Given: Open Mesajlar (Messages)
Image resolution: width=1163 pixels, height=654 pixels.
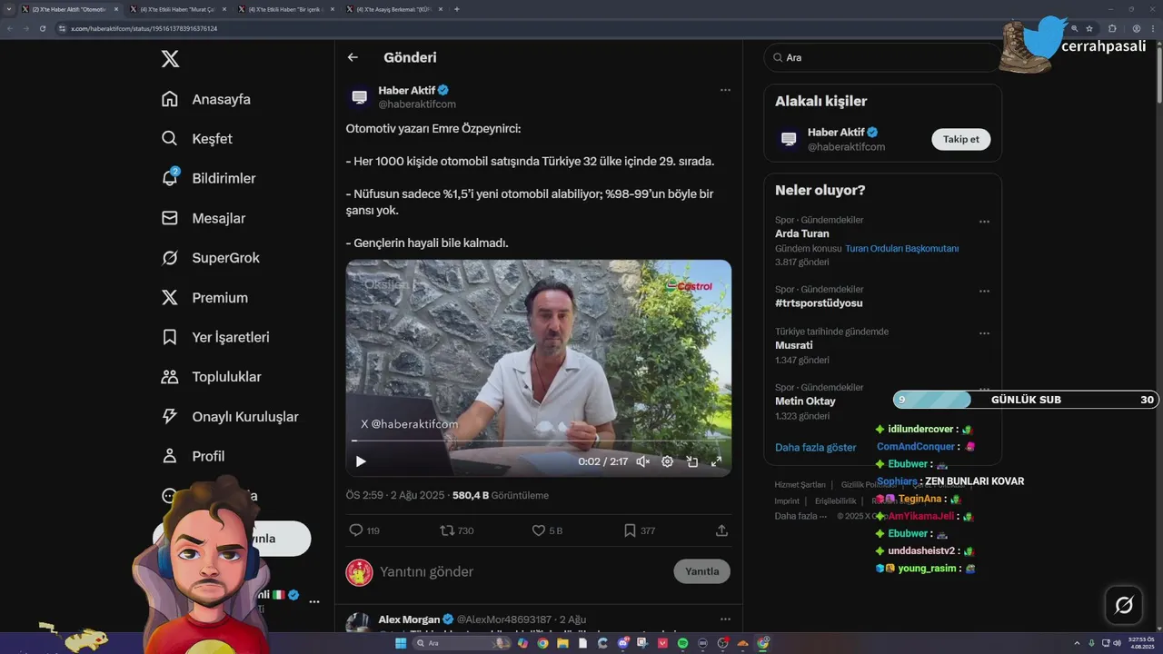Looking at the screenshot, I should [x=204, y=218].
